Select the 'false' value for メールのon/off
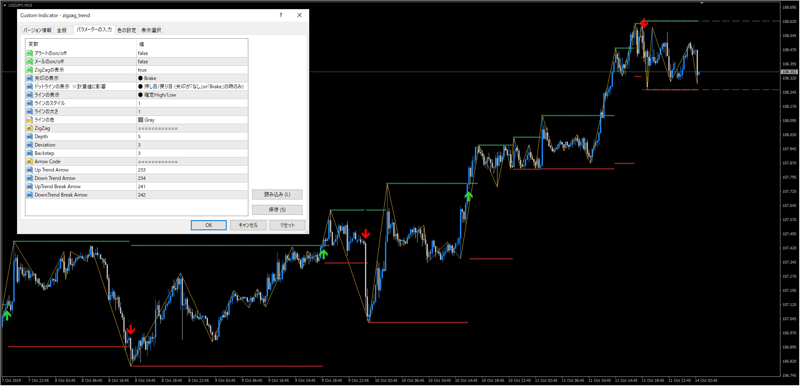The image size is (800, 386). [x=143, y=62]
